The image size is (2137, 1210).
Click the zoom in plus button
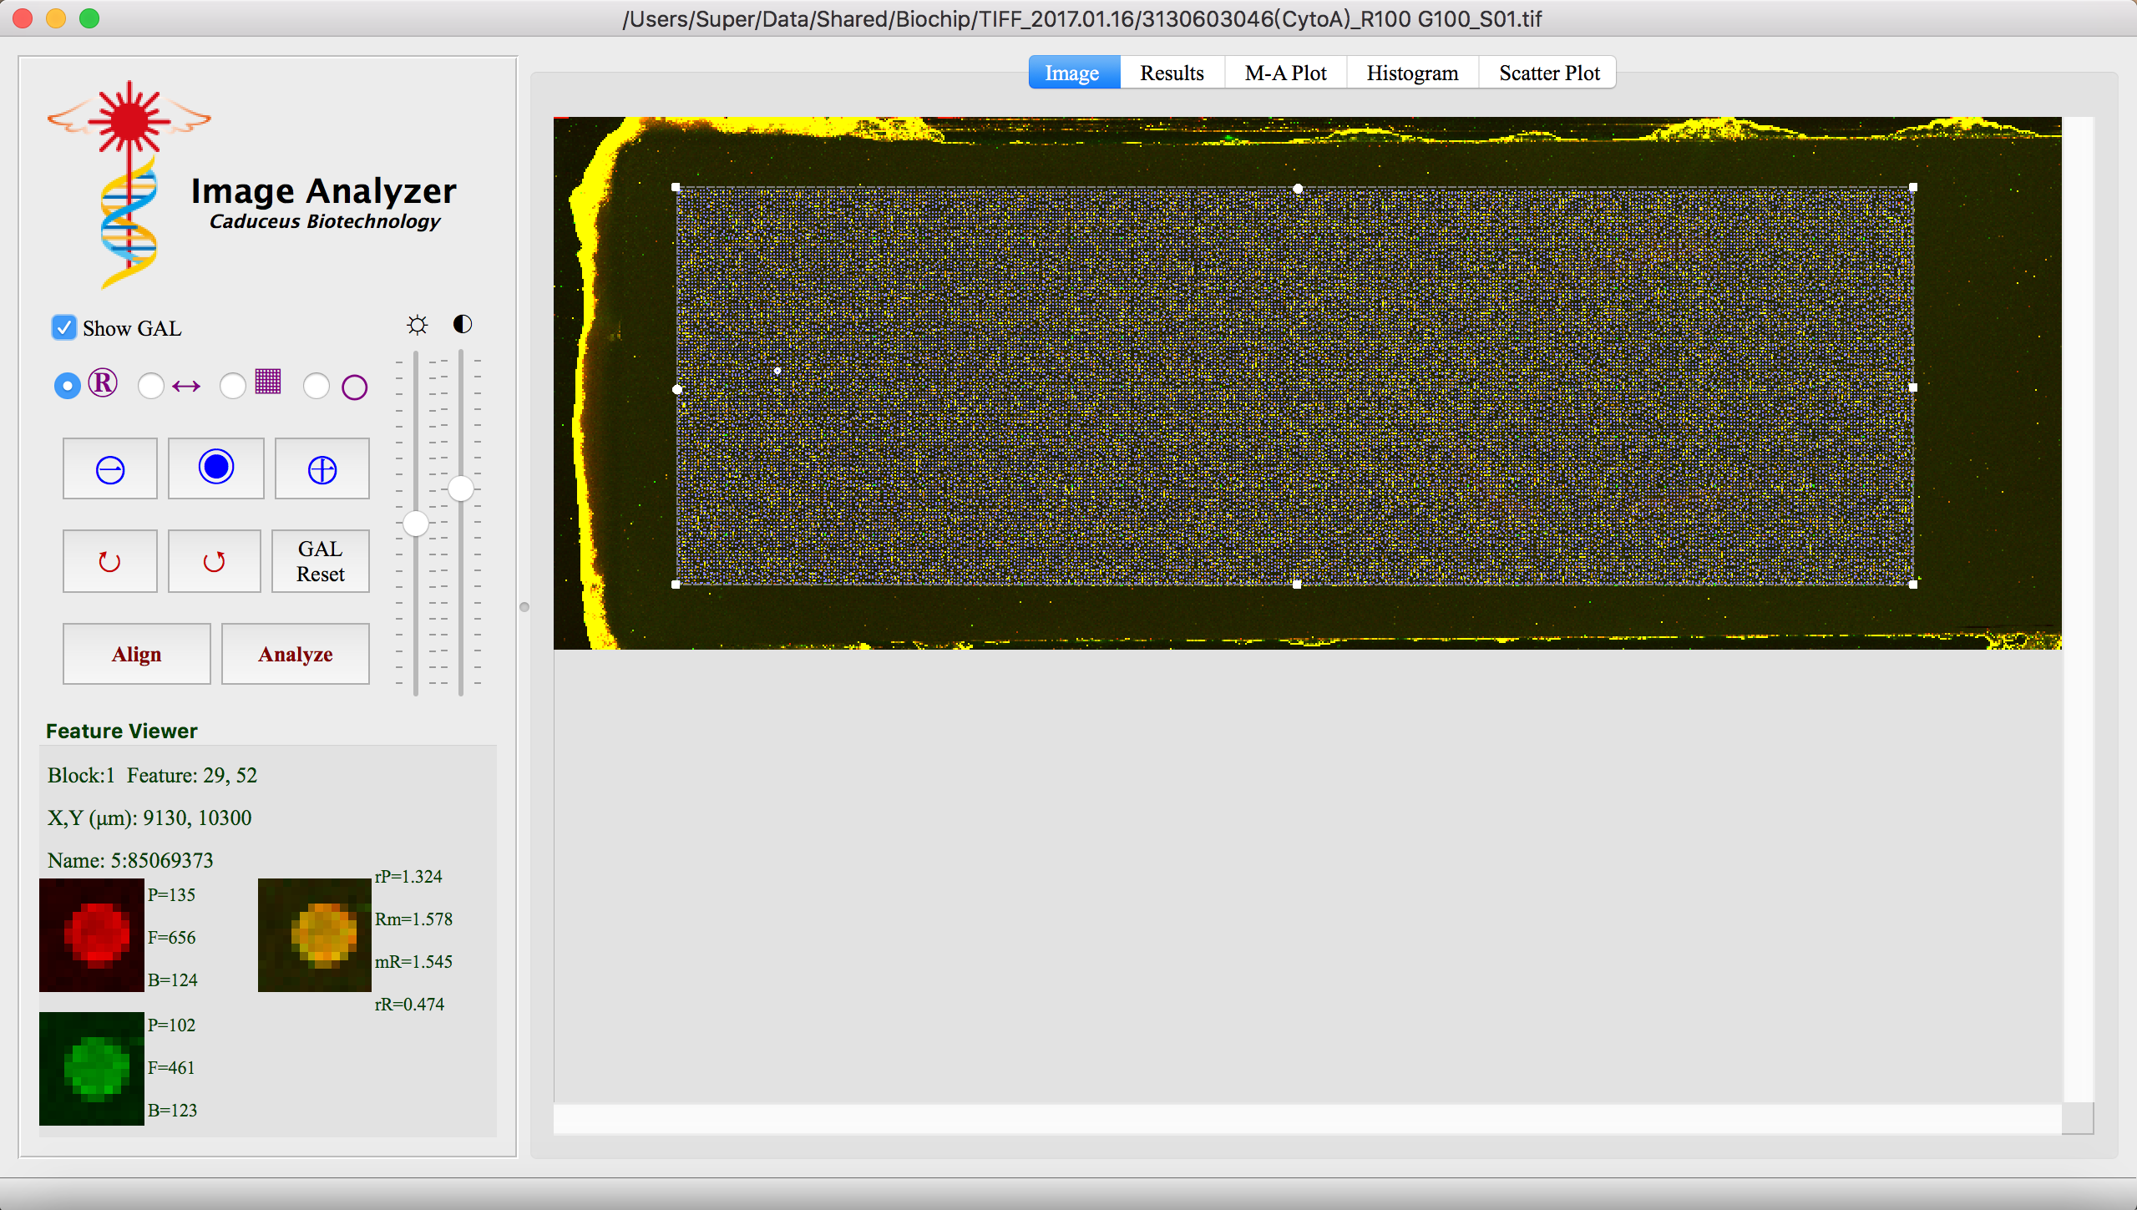coord(322,469)
